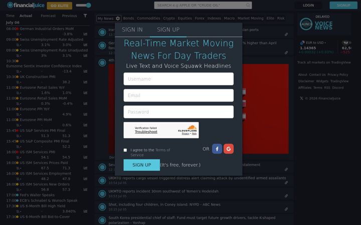The height and width of the screenshot is (225, 361).
Task: Click the squawk icon beside UKMTO cargo vessel news
Action: 102,180
